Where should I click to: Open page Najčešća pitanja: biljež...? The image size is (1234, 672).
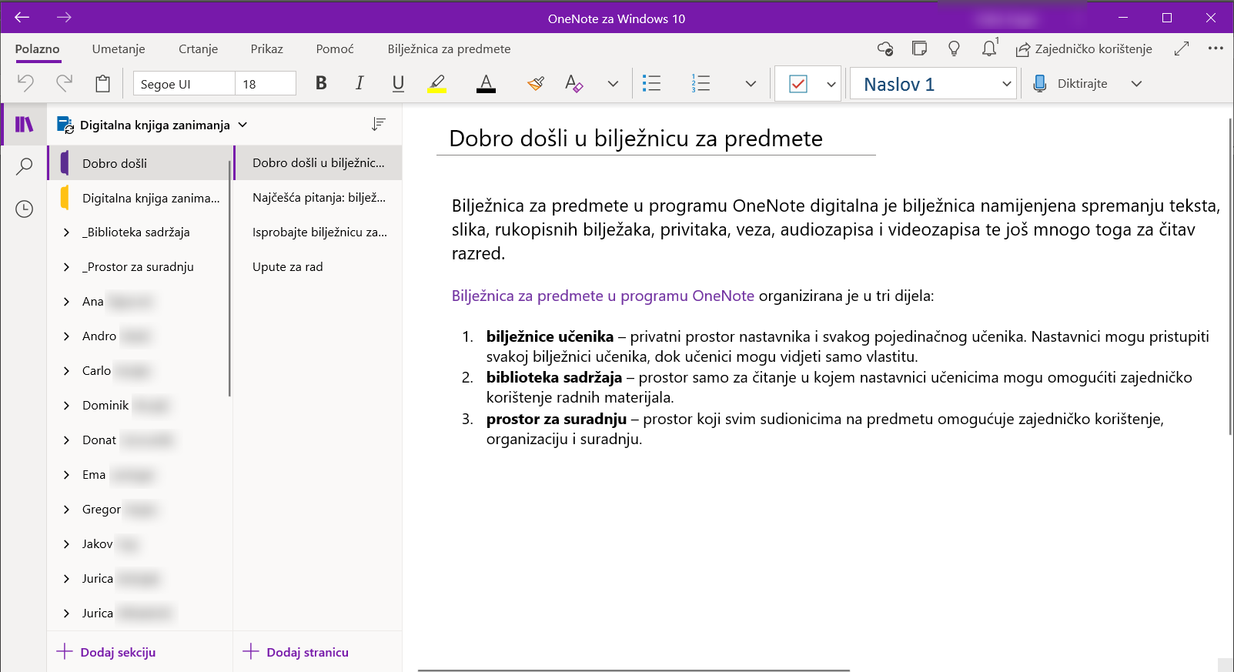tap(318, 198)
